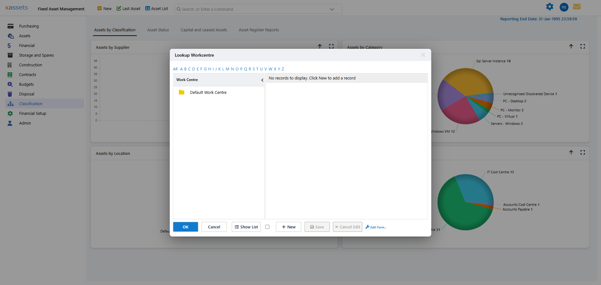This screenshot has height=285, width=601.
Task: Click the Disposal trash icon
Action: (10, 94)
